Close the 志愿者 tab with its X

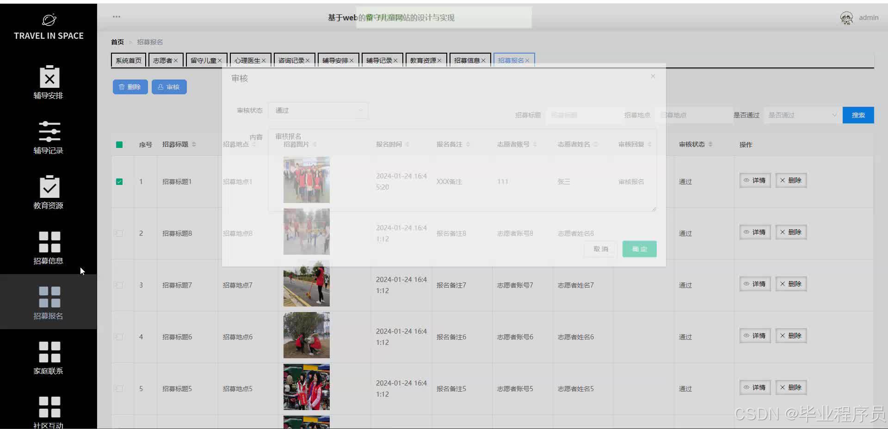(176, 61)
